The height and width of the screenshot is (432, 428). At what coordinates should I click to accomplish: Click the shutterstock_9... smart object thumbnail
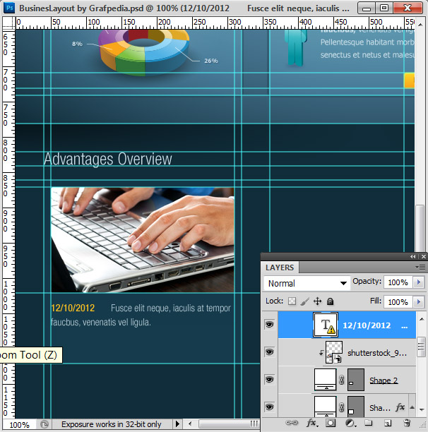pyautogui.click(x=334, y=352)
